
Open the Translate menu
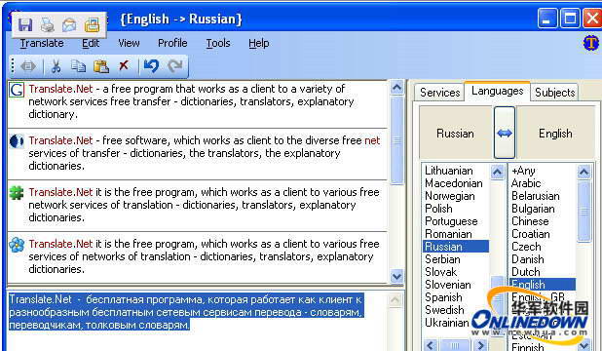tap(42, 43)
